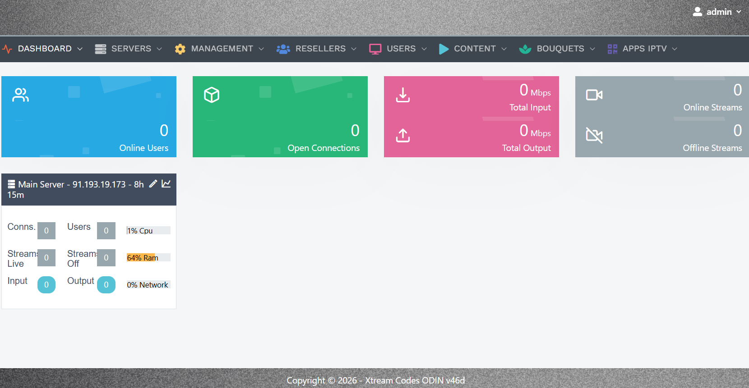The width and height of the screenshot is (749, 388).
Task: Click the Users count badge in server card
Action: [106, 231]
